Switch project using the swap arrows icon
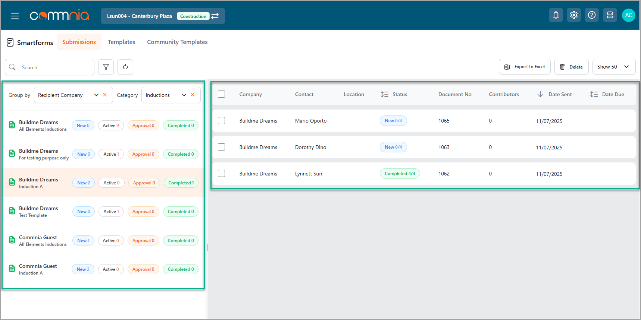 tap(215, 16)
